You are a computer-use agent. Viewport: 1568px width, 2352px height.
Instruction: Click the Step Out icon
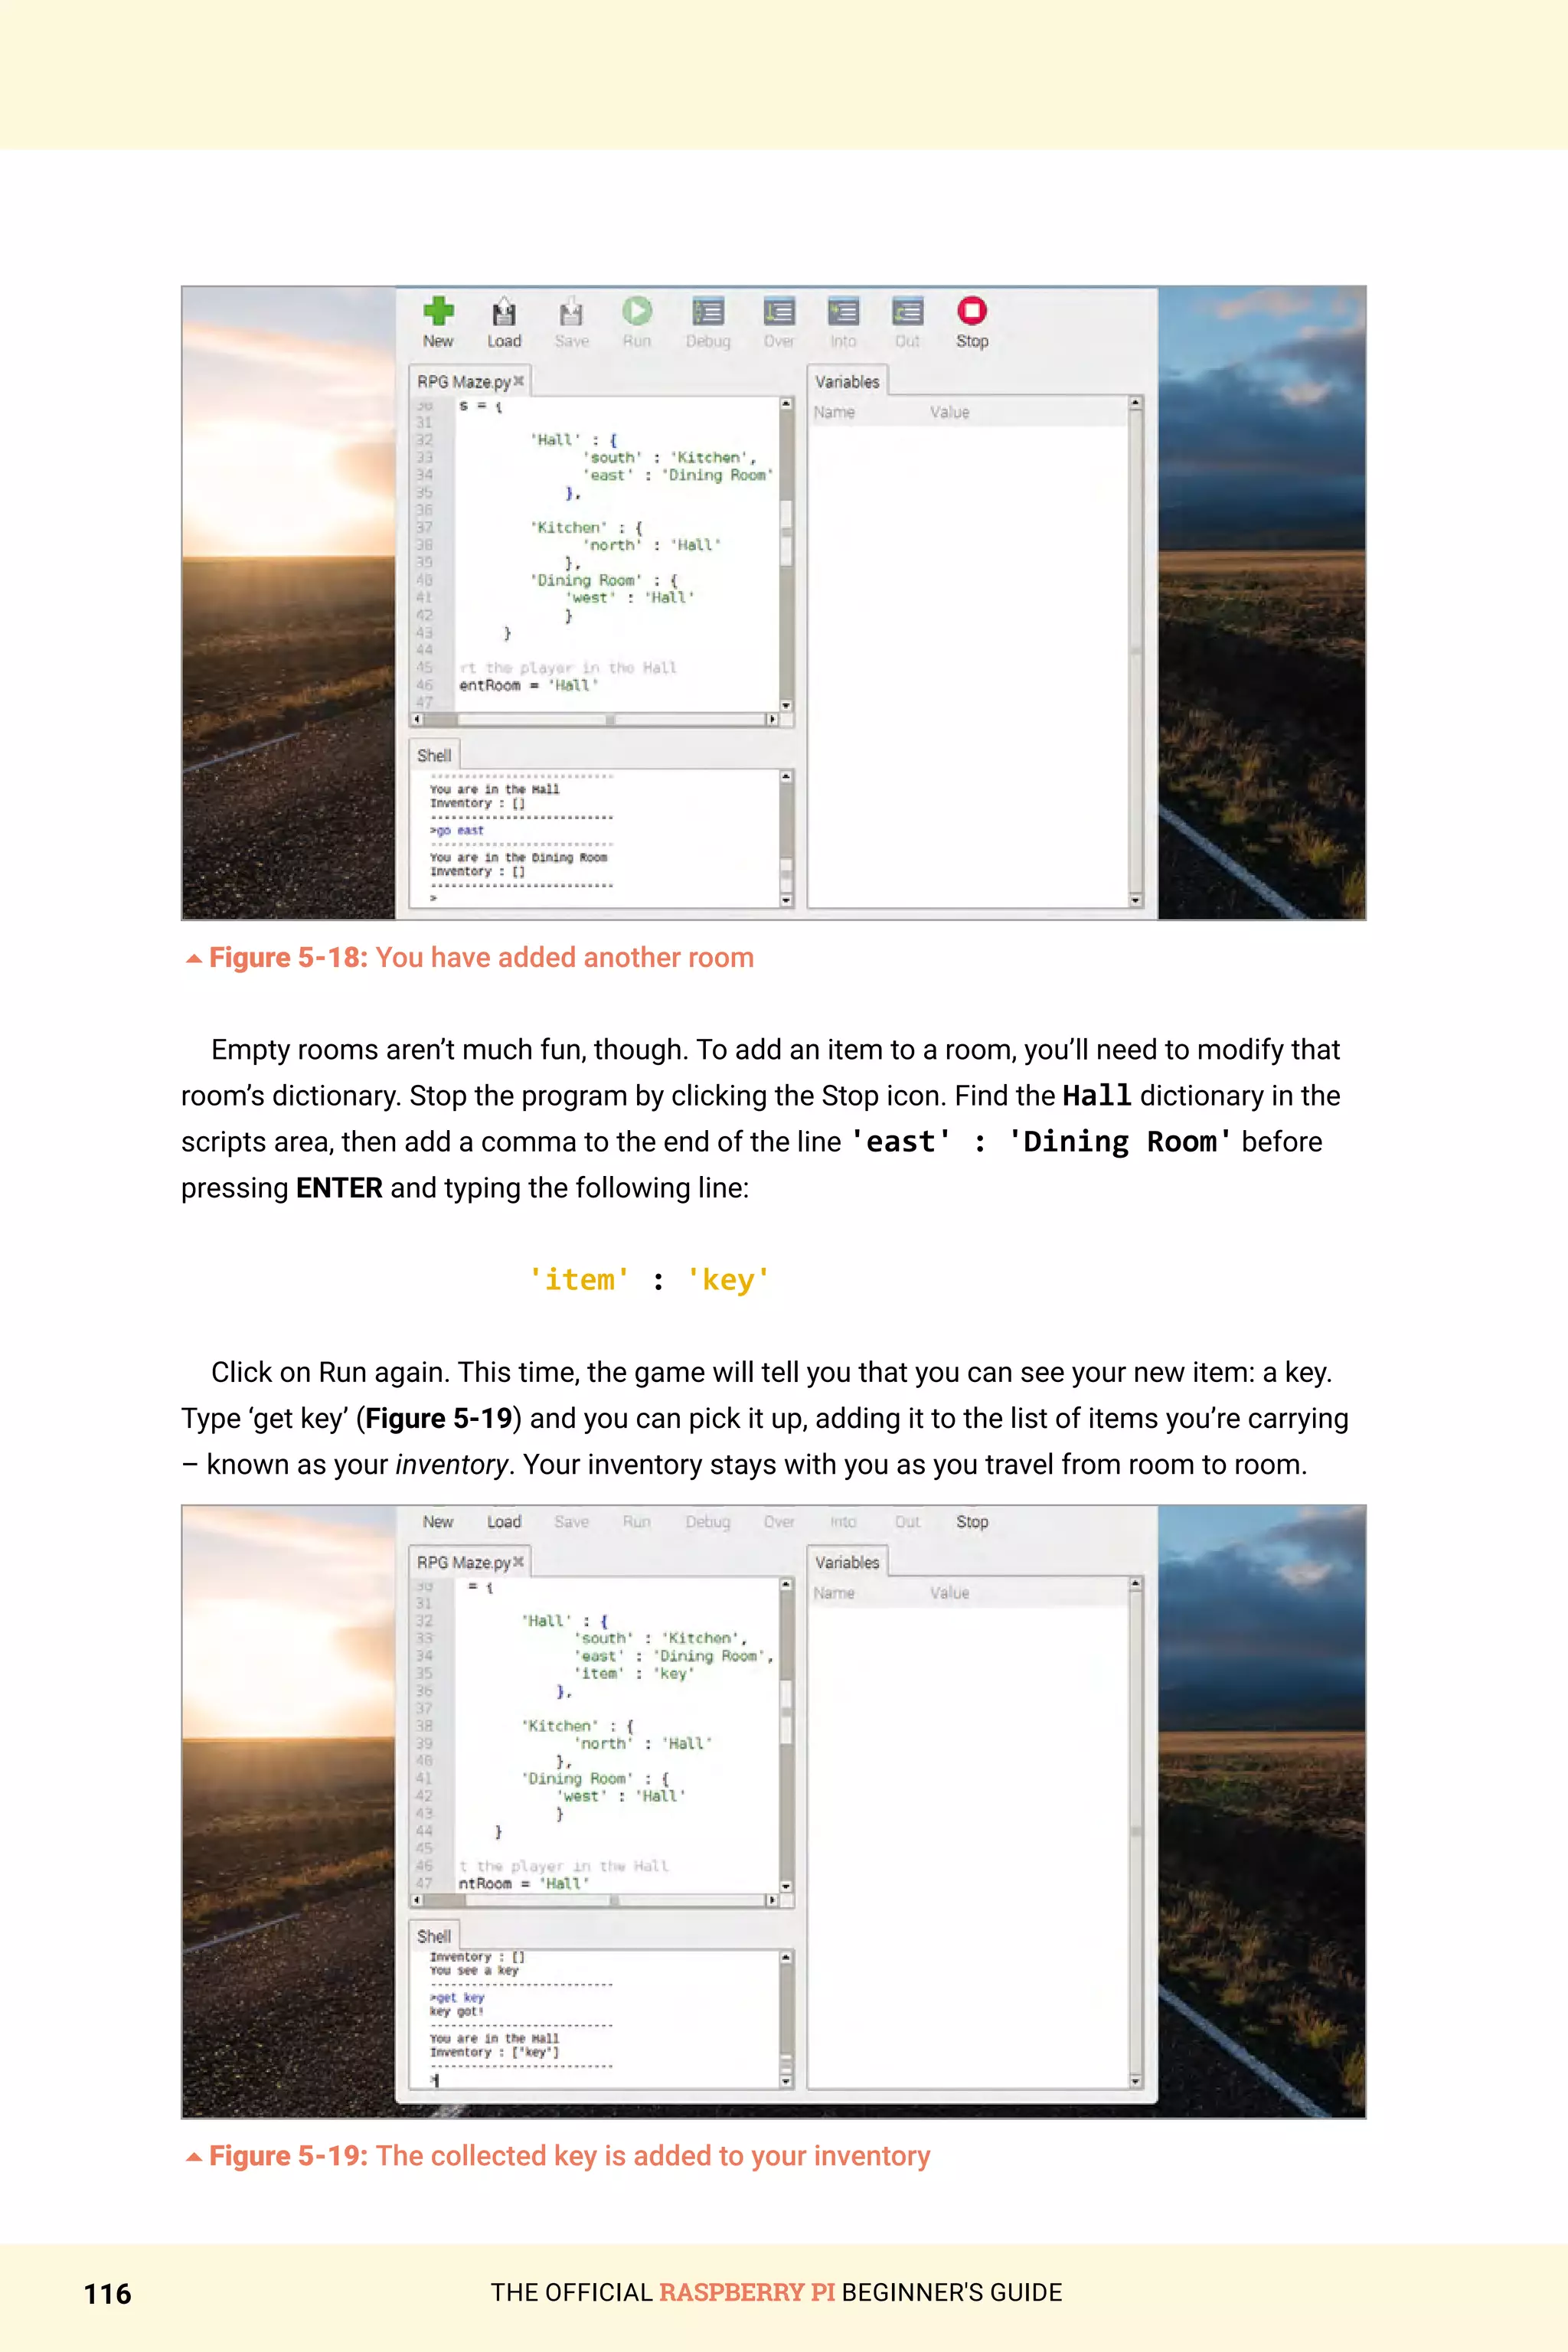[x=907, y=312]
